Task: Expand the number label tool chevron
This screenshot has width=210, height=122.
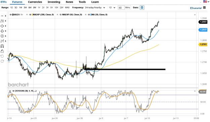Action: (5, 36)
